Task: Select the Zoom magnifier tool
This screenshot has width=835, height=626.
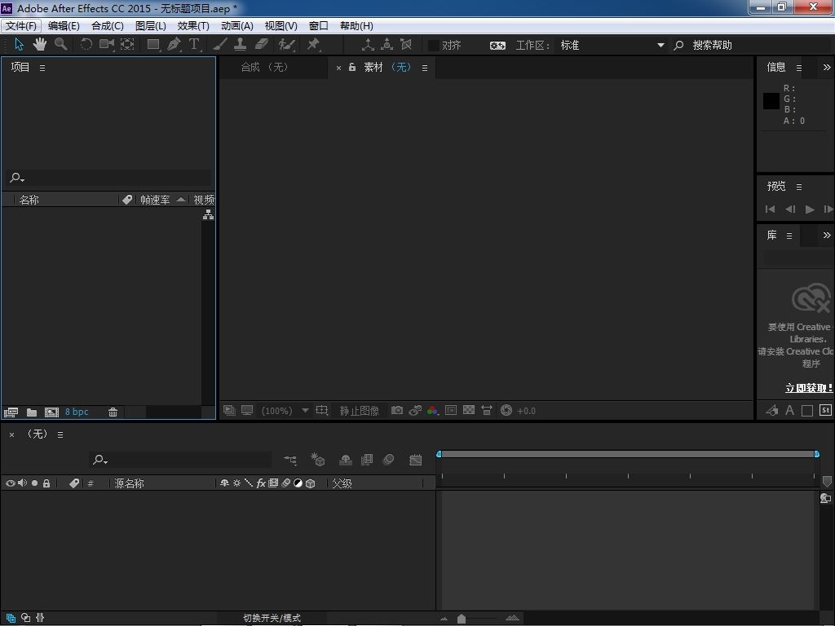Action: [x=60, y=45]
